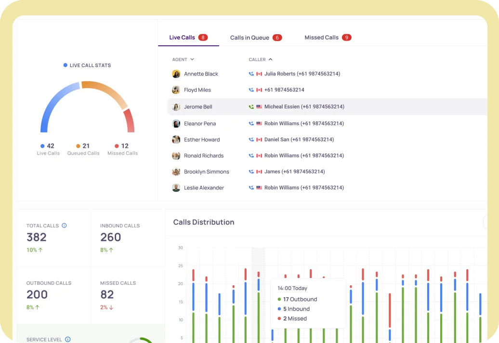Viewport: 499px width, 343px height.
Task: Open Total Calls info icon
Action: [64, 225]
